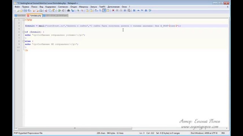Click the Open file folder icon
Screen dimensions: 243x136
21,11
